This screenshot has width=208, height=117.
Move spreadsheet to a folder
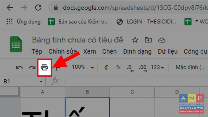148,40
